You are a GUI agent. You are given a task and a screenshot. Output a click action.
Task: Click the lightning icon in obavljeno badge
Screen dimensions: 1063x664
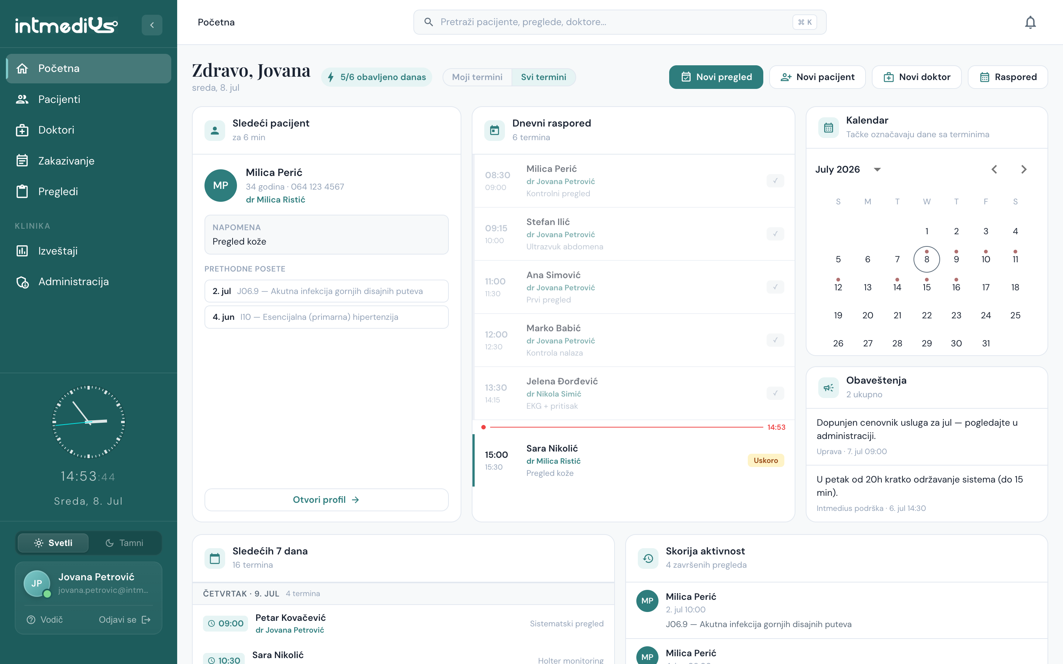[331, 77]
